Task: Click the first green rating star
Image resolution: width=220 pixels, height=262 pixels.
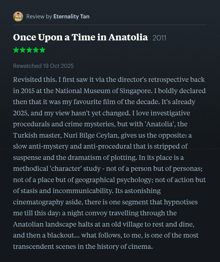Action: tap(16, 50)
